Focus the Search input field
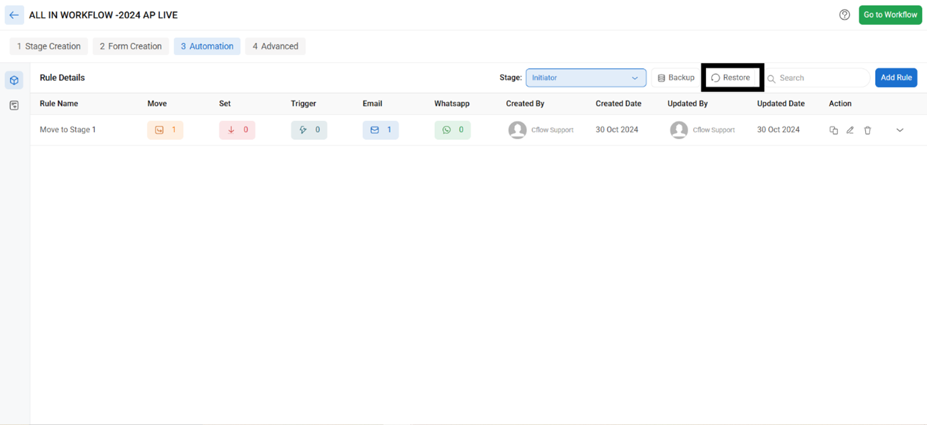Image resolution: width=927 pixels, height=425 pixels. (821, 78)
